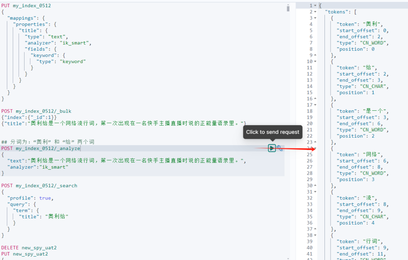
Task: Click the "position": 4 response line
Action: 355,223
